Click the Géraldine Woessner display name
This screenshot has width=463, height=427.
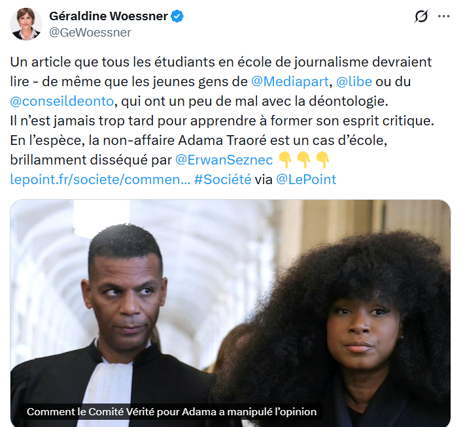click(109, 16)
